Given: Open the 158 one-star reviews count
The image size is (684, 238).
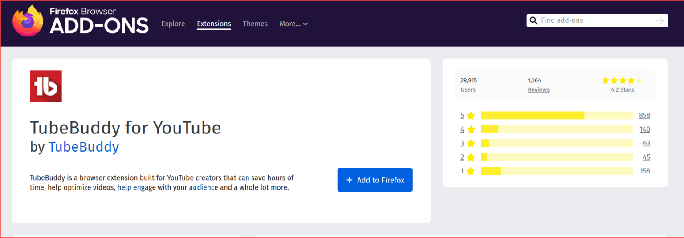Looking at the screenshot, I should click(645, 171).
